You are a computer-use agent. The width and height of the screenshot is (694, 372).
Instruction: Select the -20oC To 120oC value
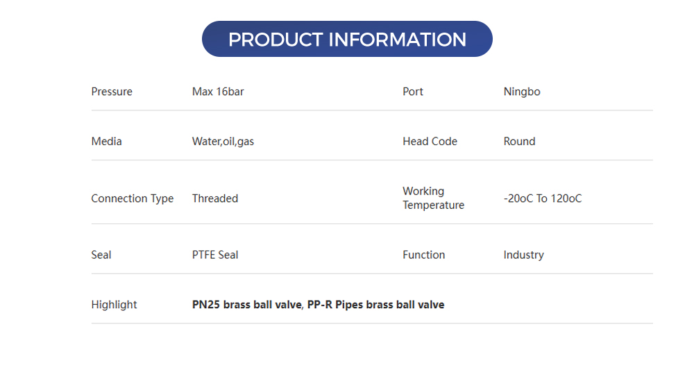point(543,198)
